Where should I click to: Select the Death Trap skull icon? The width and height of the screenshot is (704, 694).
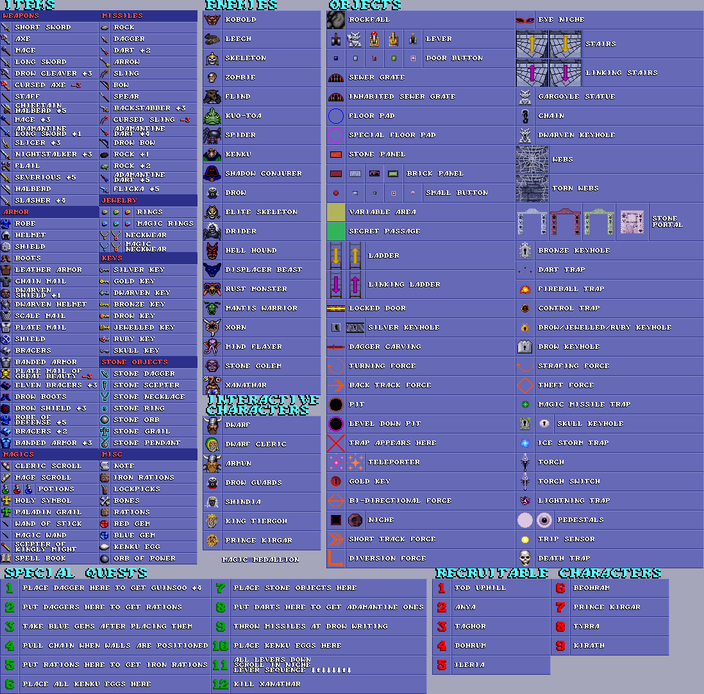[525, 559]
